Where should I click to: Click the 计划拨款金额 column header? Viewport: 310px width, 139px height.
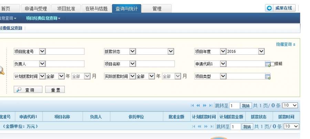pos(231,117)
